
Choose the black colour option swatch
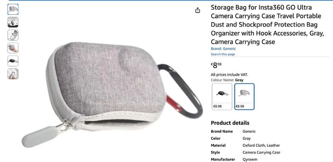point(222,97)
